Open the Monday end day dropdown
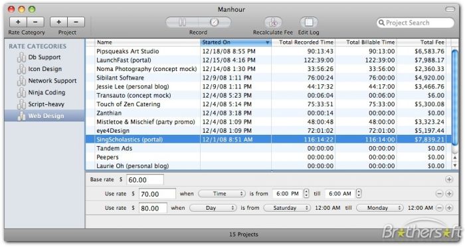This screenshot has height=247, width=465. click(x=380, y=208)
